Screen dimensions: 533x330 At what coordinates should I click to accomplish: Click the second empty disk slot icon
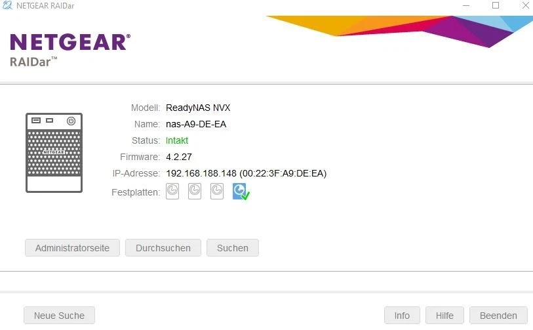195,191
